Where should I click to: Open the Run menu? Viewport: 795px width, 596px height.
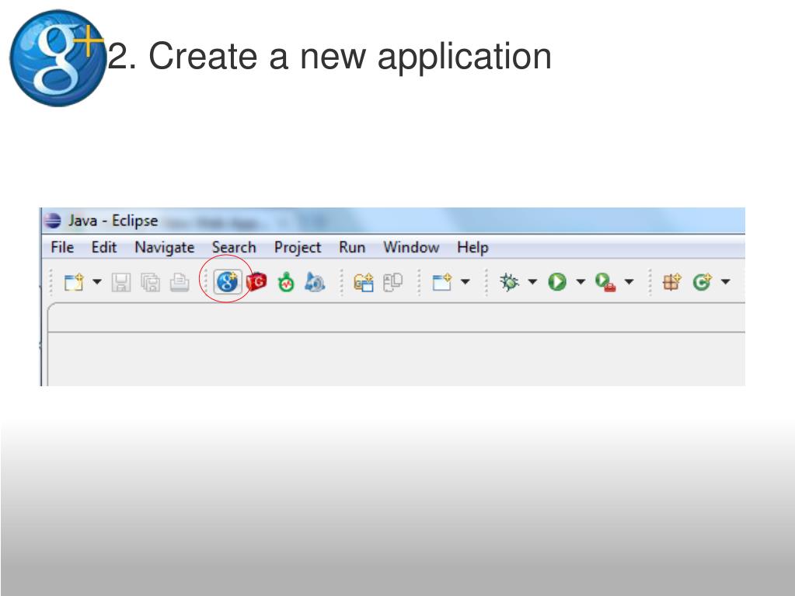pyautogui.click(x=352, y=247)
